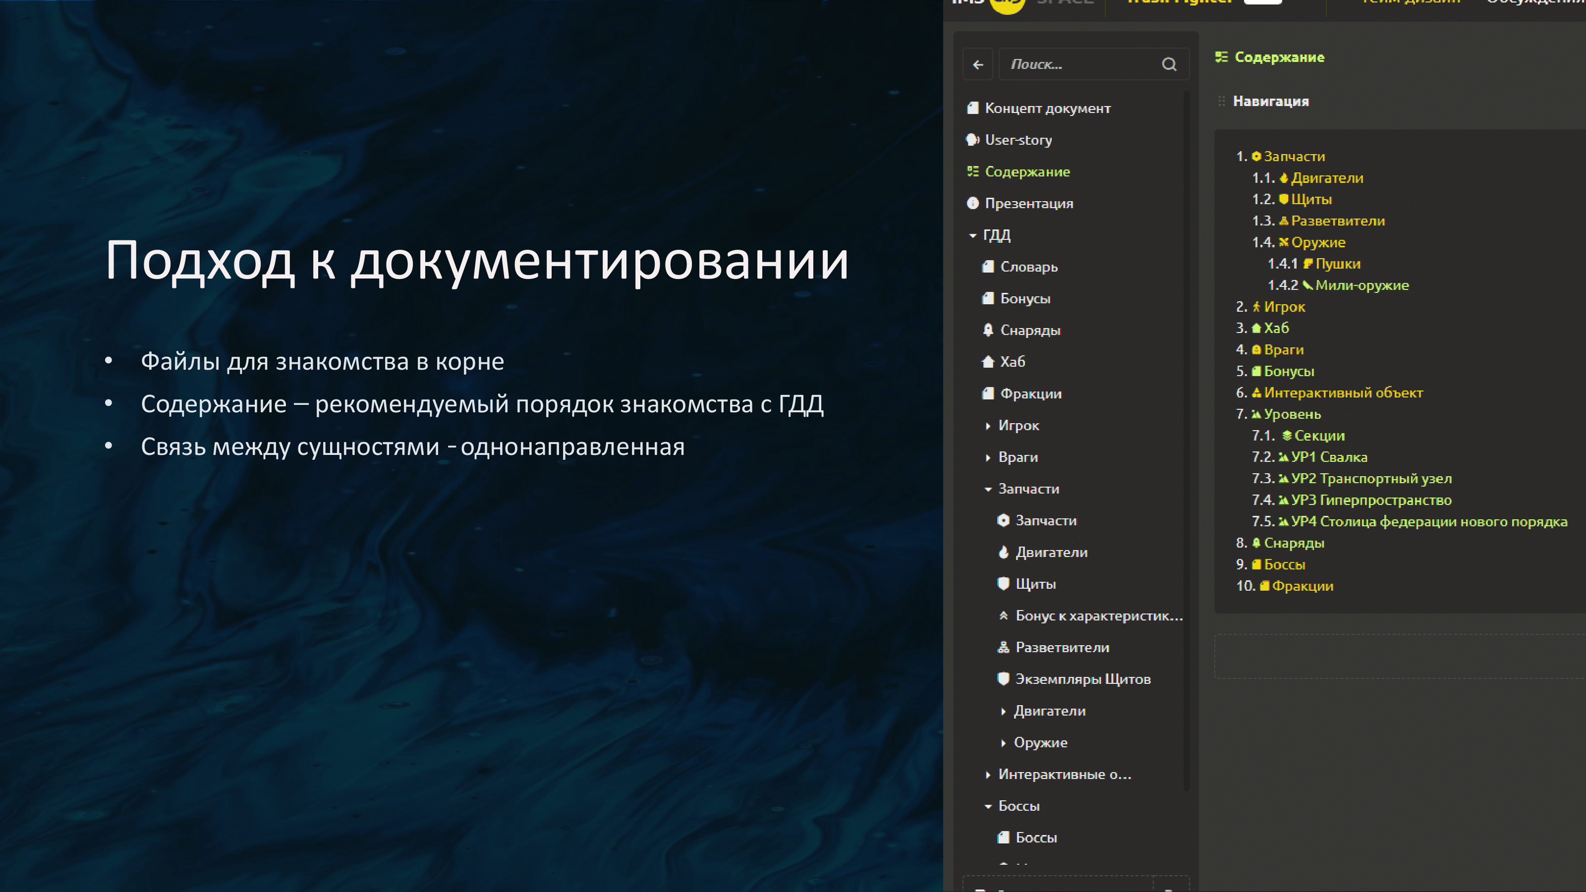Viewport: 1586px width, 892px height.
Task: Click the Хаб house icon in sidebar
Action: tap(988, 362)
